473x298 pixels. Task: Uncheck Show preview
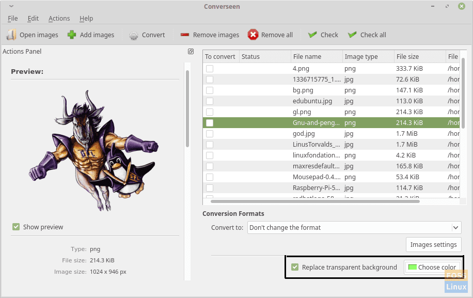(x=16, y=227)
